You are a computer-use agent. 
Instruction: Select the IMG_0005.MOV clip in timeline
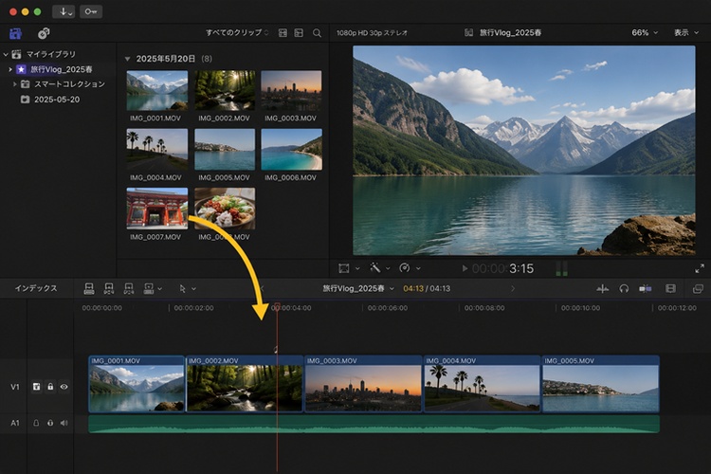pos(600,384)
